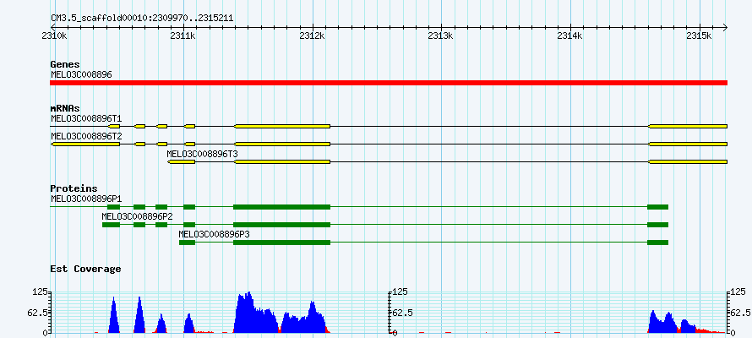Image resolution: width=752 pixels, height=338 pixels.
Task: Click the last yellow exon of MELO3C008896T3 near 2315k
Action: click(688, 162)
